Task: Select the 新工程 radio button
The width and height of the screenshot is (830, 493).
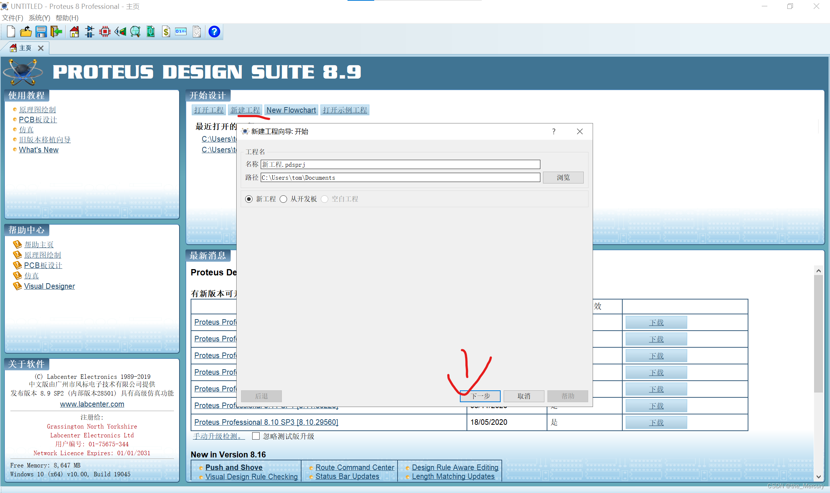Action: [249, 199]
